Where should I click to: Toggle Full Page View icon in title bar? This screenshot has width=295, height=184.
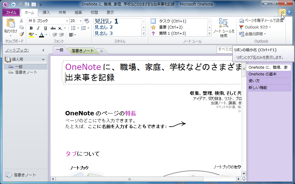(x=34, y=5)
